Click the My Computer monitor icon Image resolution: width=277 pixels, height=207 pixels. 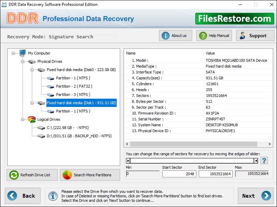pyautogui.click(x=23, y=53)
